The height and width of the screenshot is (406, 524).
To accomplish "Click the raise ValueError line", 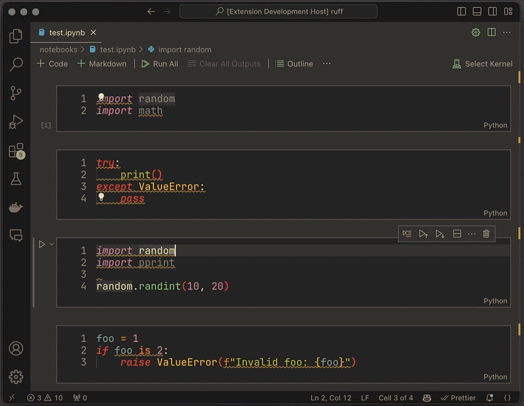I will (238, 362).
